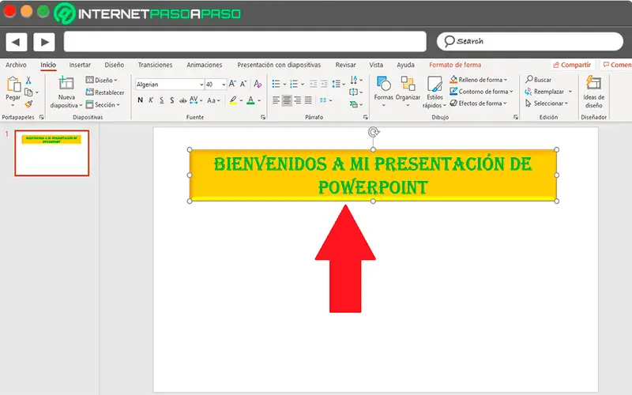Image resolution: width=632 pixels, height=395 pixels.
Task: Open the Formas shapes gallery
Action: pyautogui.click(x=383, y=85)
